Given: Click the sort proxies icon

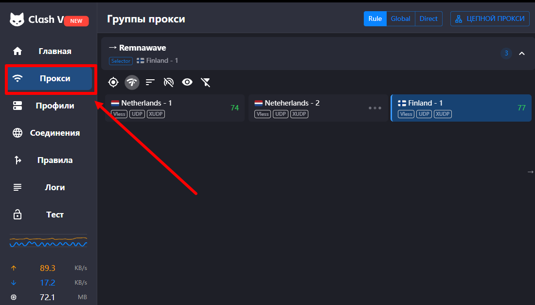Looking at the screenshot, I should [x=150, y=82].
